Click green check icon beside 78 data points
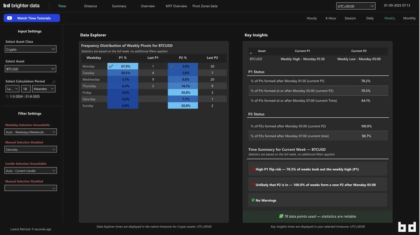The height and width of the screenshot is (235, 420). point(281,216)
